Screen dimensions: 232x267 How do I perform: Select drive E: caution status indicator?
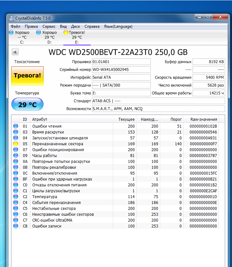click(66, 32)
